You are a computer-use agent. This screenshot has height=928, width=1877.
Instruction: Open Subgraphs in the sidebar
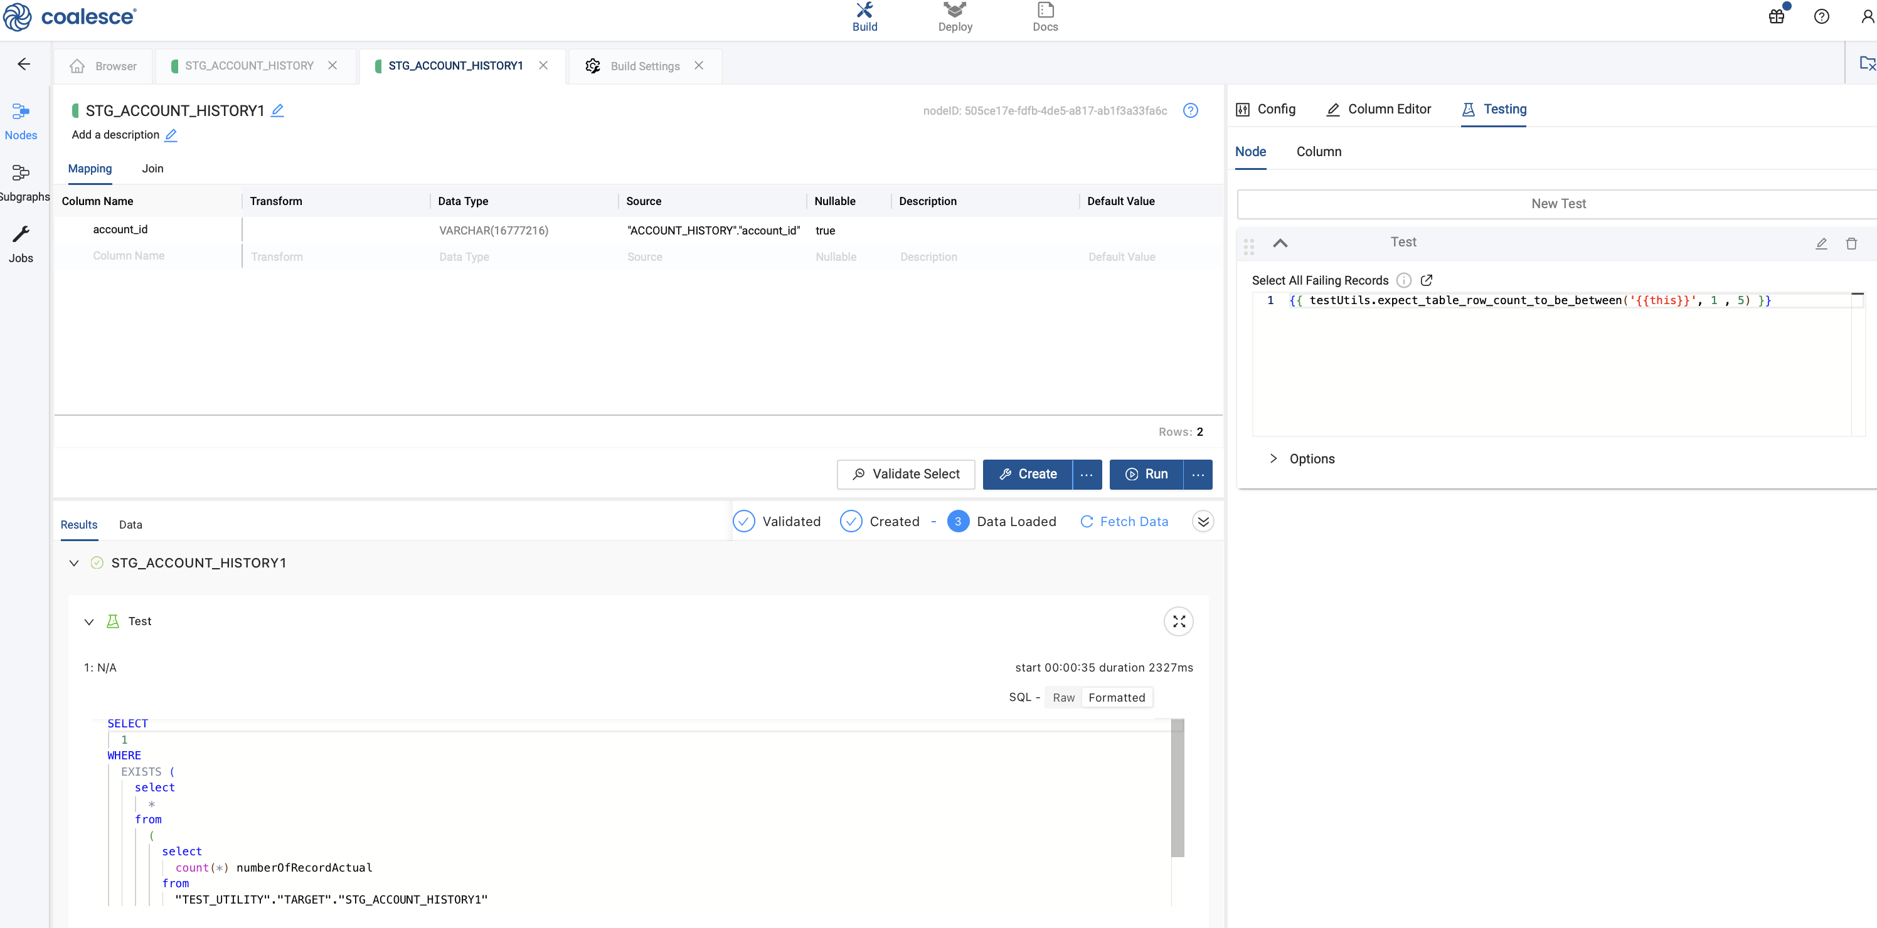click(x=23, y=184)
